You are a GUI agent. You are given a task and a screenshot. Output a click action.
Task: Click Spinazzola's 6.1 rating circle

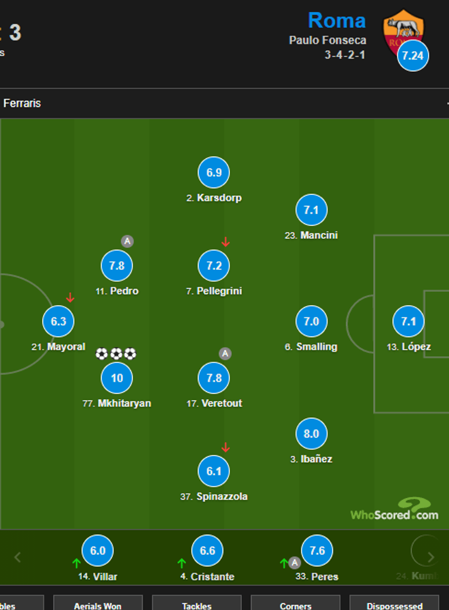pos(214,471)
